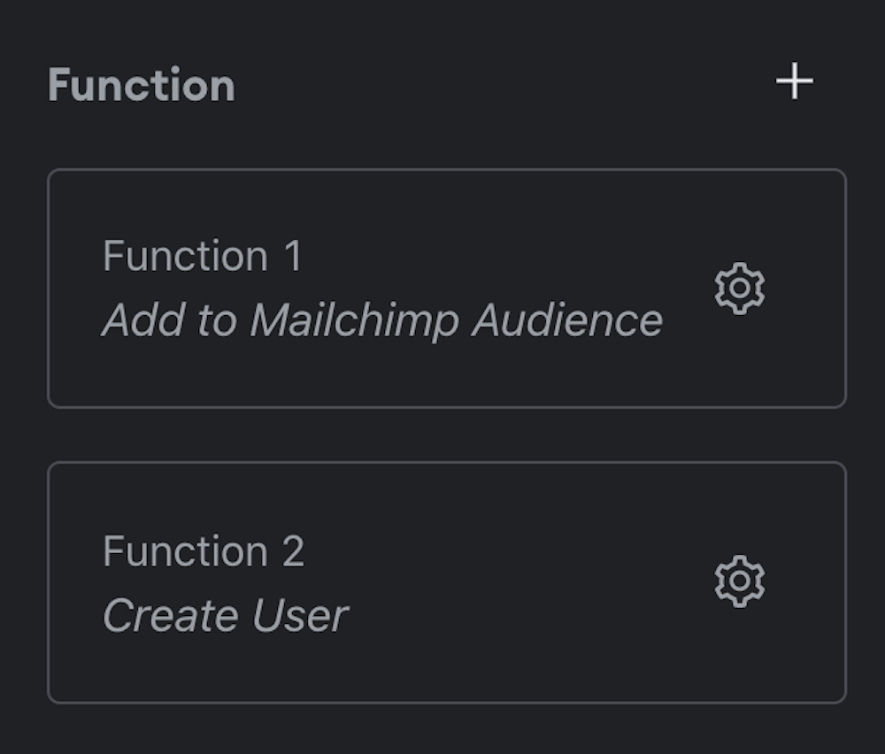
Task: Click the Function 2 title text
Action: [204, 551]
